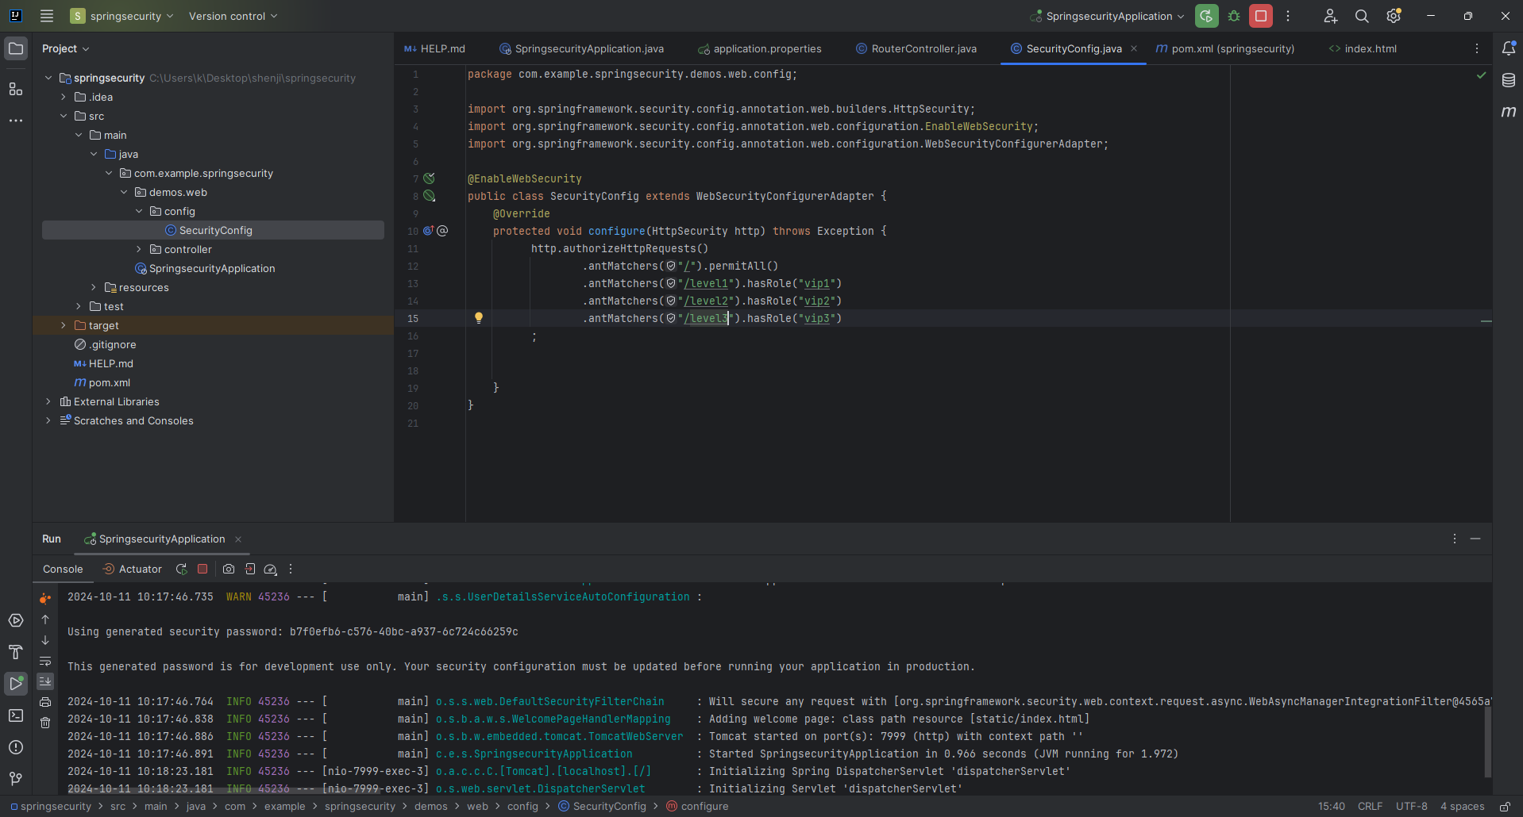Screen dimensions: 1523x817
Task: Collapse the src folder
Action: click(x=64, y=116)
